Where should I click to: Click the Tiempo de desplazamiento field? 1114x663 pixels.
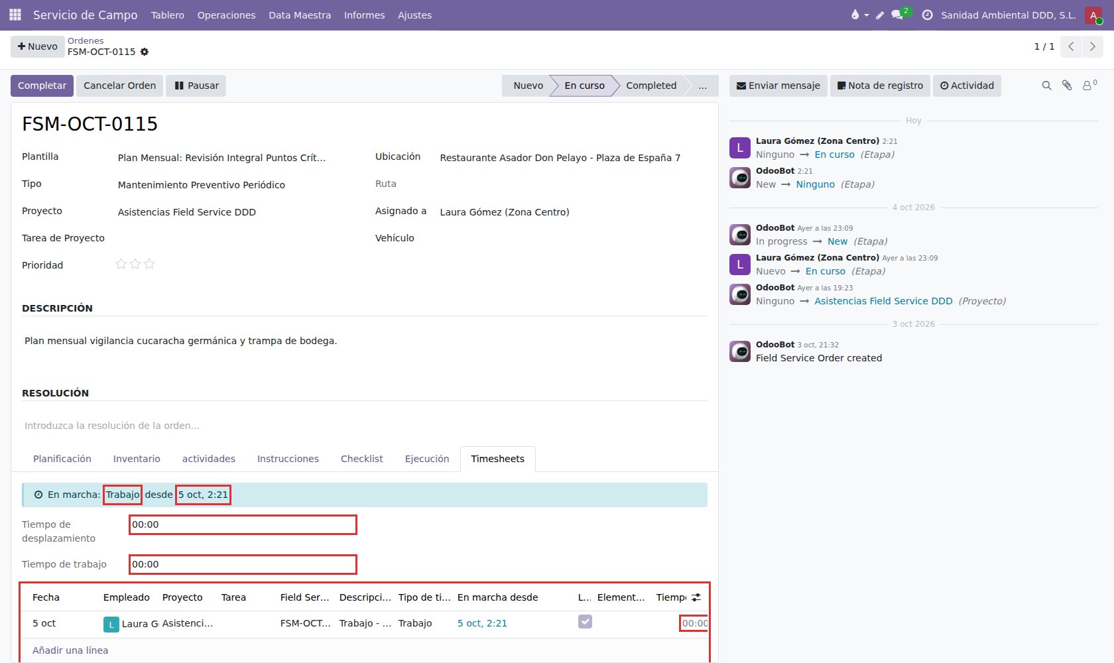click(243, 524)
